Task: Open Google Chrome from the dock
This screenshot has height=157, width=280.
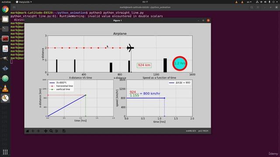Action: 5,9
